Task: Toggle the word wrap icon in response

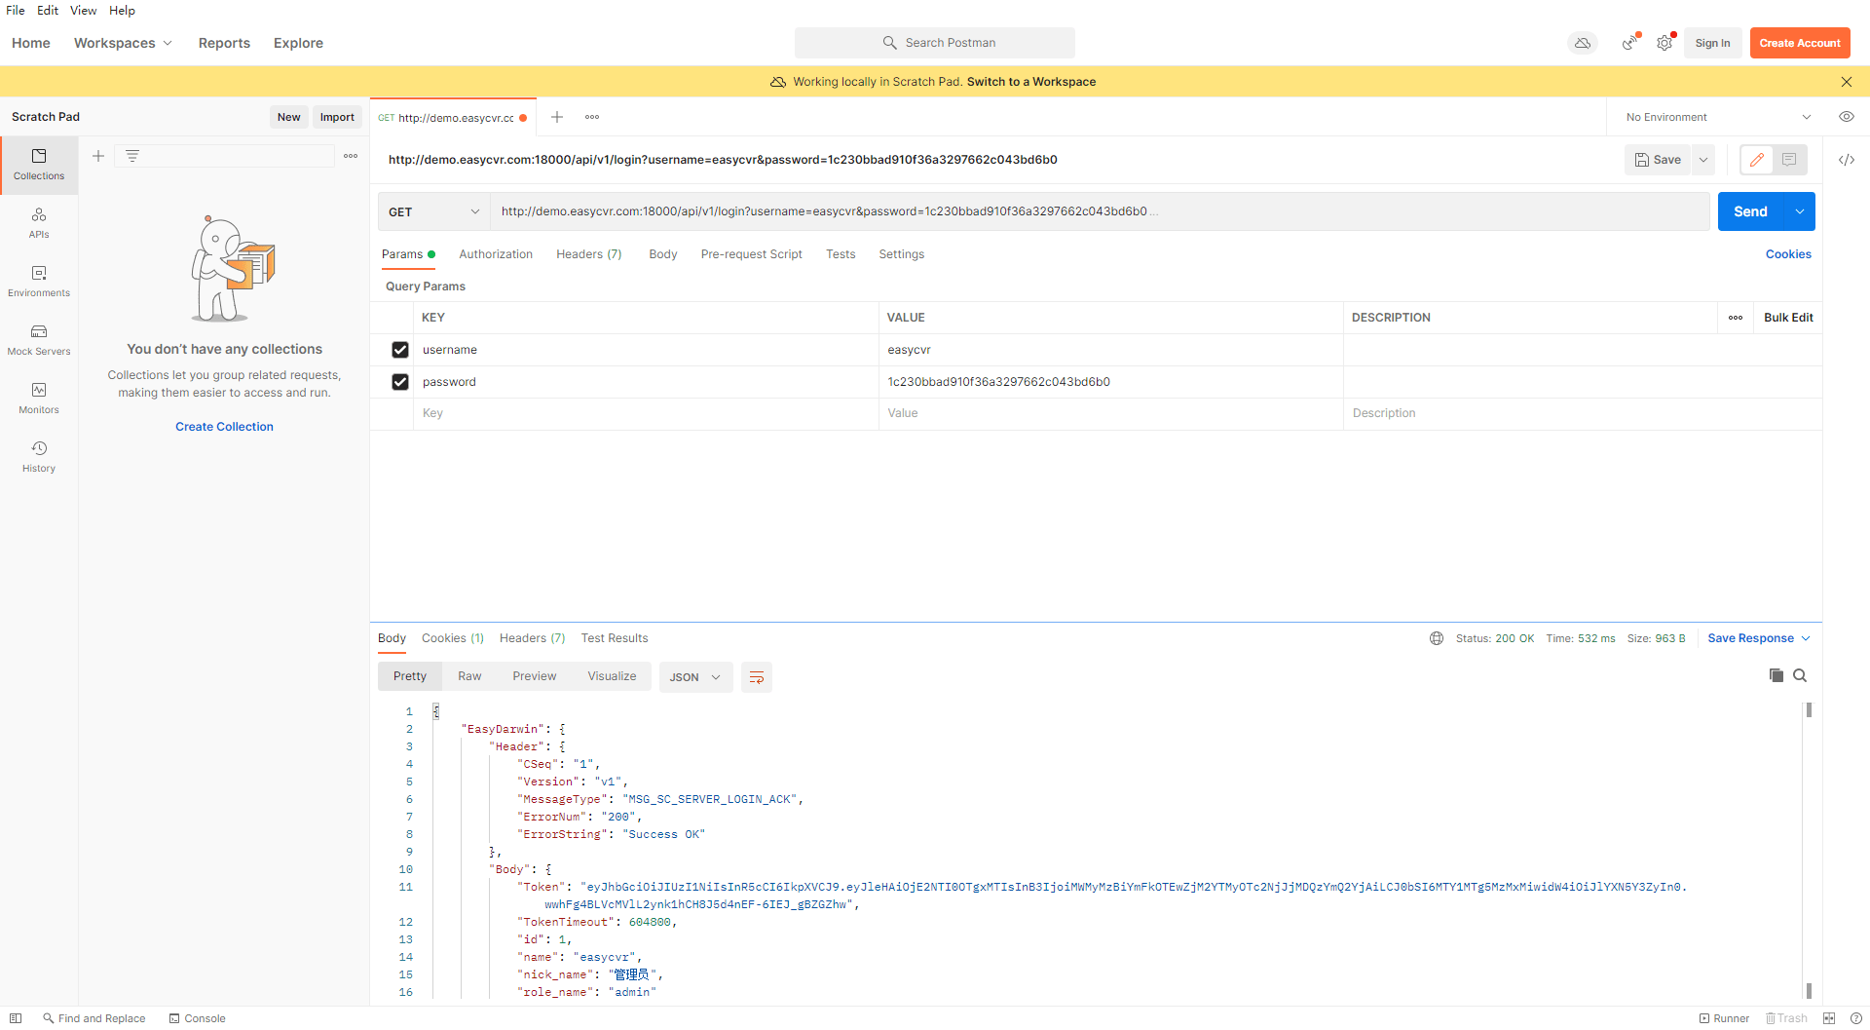Action: tap(756, 677)
